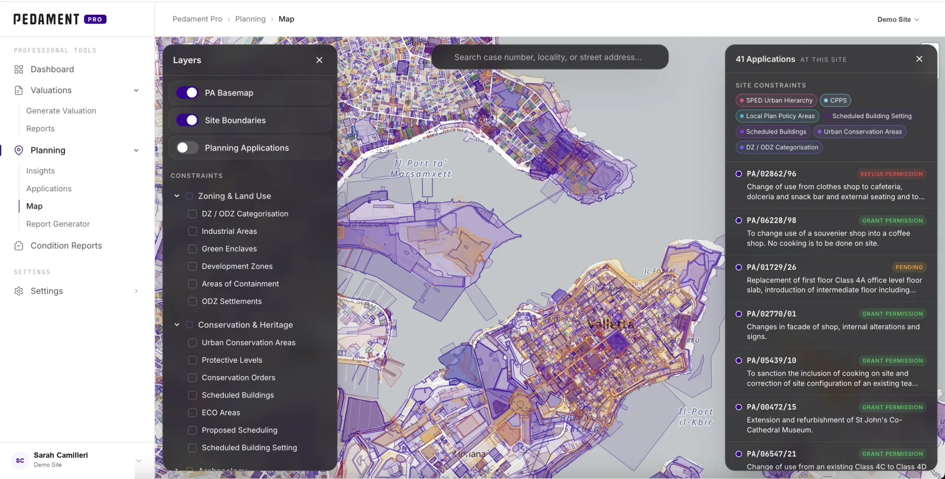Click the case number search field
945x479 pixels.
(x=550, y=57)
